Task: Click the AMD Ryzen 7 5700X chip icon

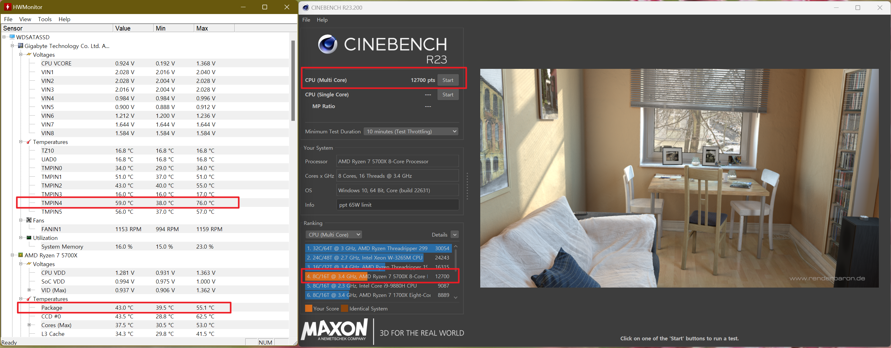Action: click(21, 255)
